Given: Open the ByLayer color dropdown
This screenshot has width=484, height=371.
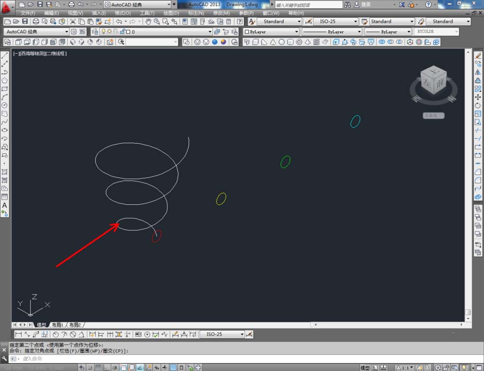Looking at the screenshot, I should coord(272,32).
